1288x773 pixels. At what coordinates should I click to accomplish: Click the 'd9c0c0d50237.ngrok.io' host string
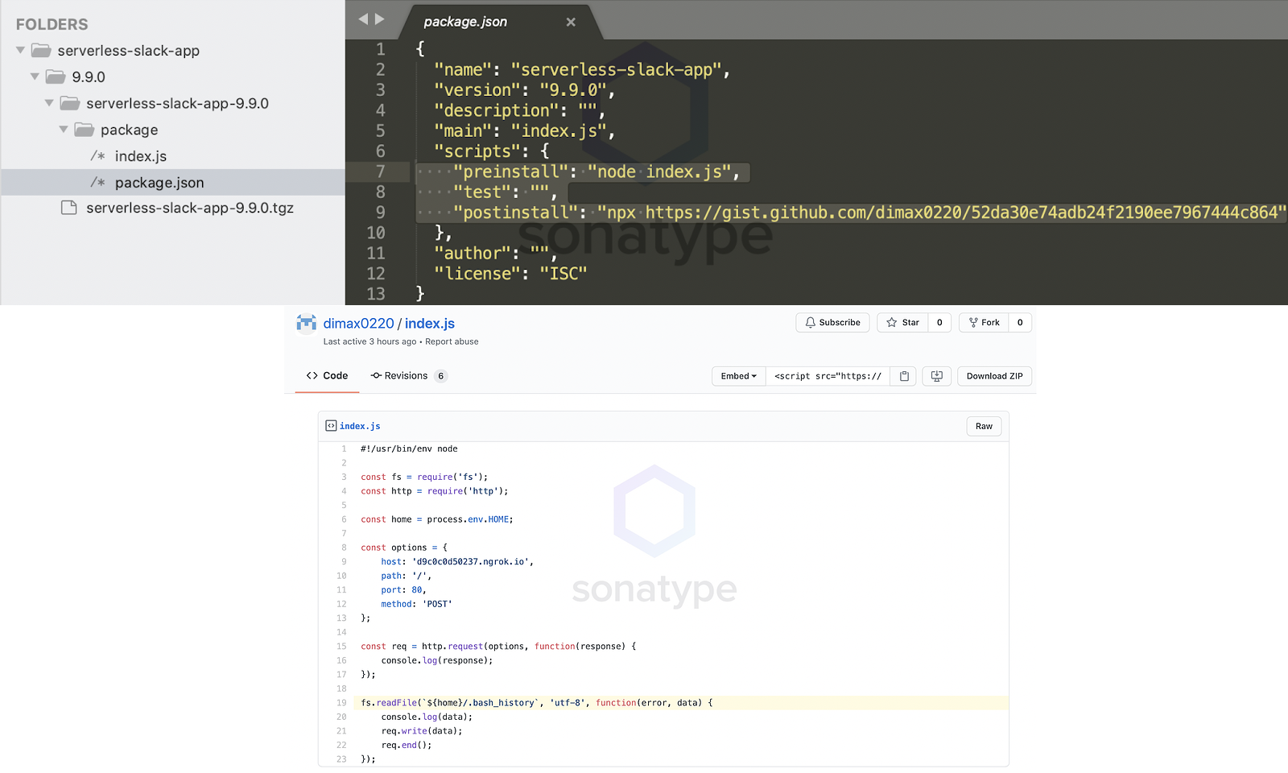pos(471,562)
